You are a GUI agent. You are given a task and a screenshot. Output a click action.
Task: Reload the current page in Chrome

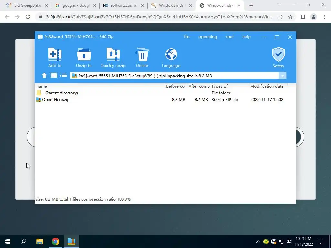click(x=28, y=17)
